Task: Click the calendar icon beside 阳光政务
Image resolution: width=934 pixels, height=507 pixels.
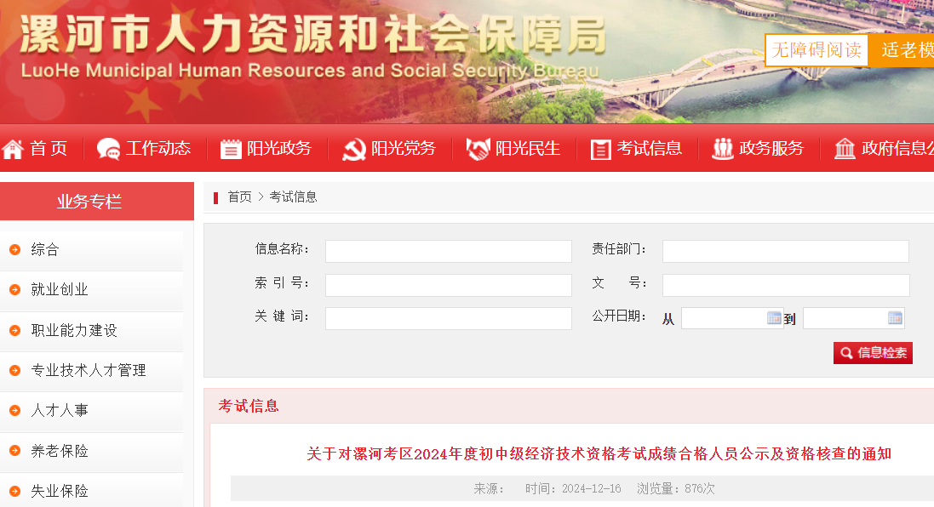Action: pyautogui.click(x=231, y=149)
